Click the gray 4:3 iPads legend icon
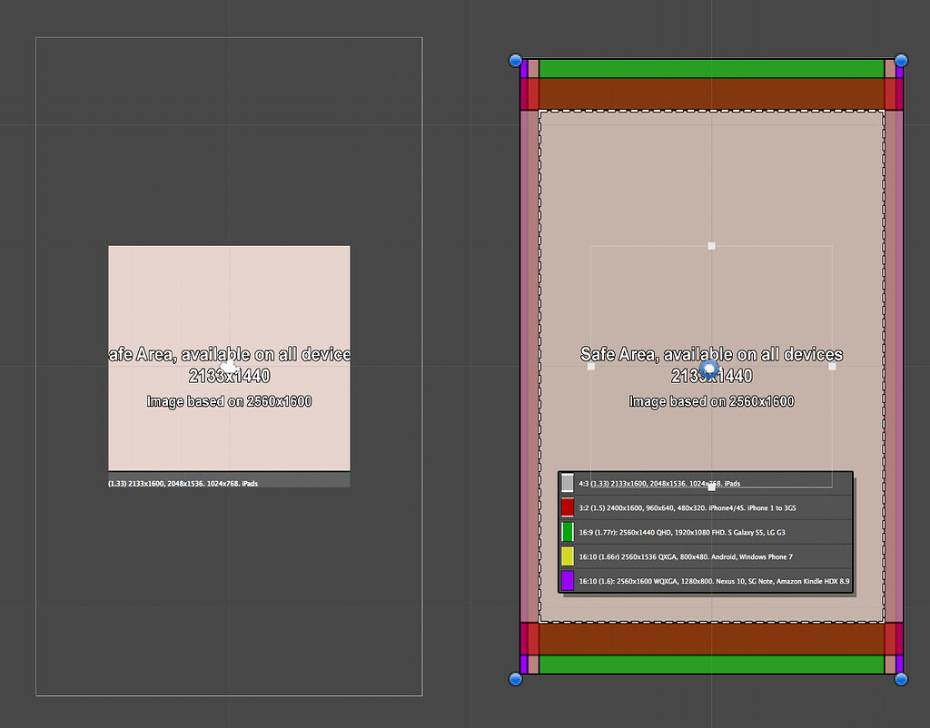 [x=568, y=483]
